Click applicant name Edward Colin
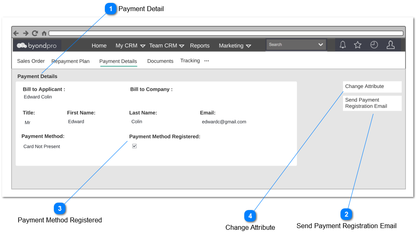 (38, 97)
